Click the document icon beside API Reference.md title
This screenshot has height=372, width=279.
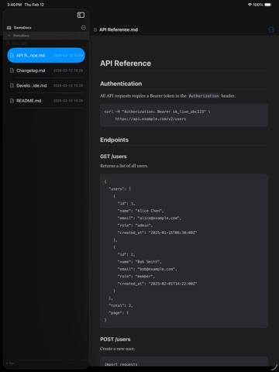coord(95,29)
